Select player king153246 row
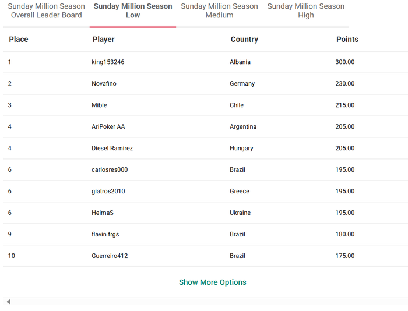Viewport: 408px width, 311px height. click(206, 62)
